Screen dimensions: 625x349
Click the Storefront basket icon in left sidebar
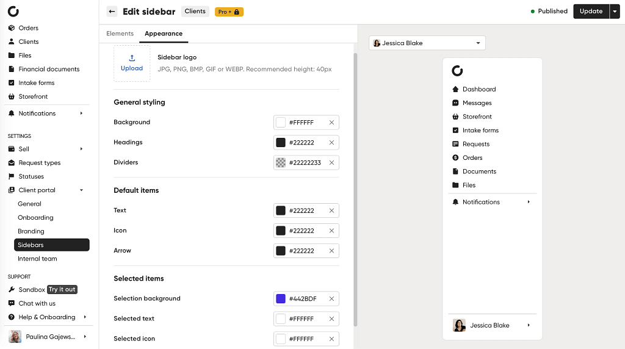(12, 96)
